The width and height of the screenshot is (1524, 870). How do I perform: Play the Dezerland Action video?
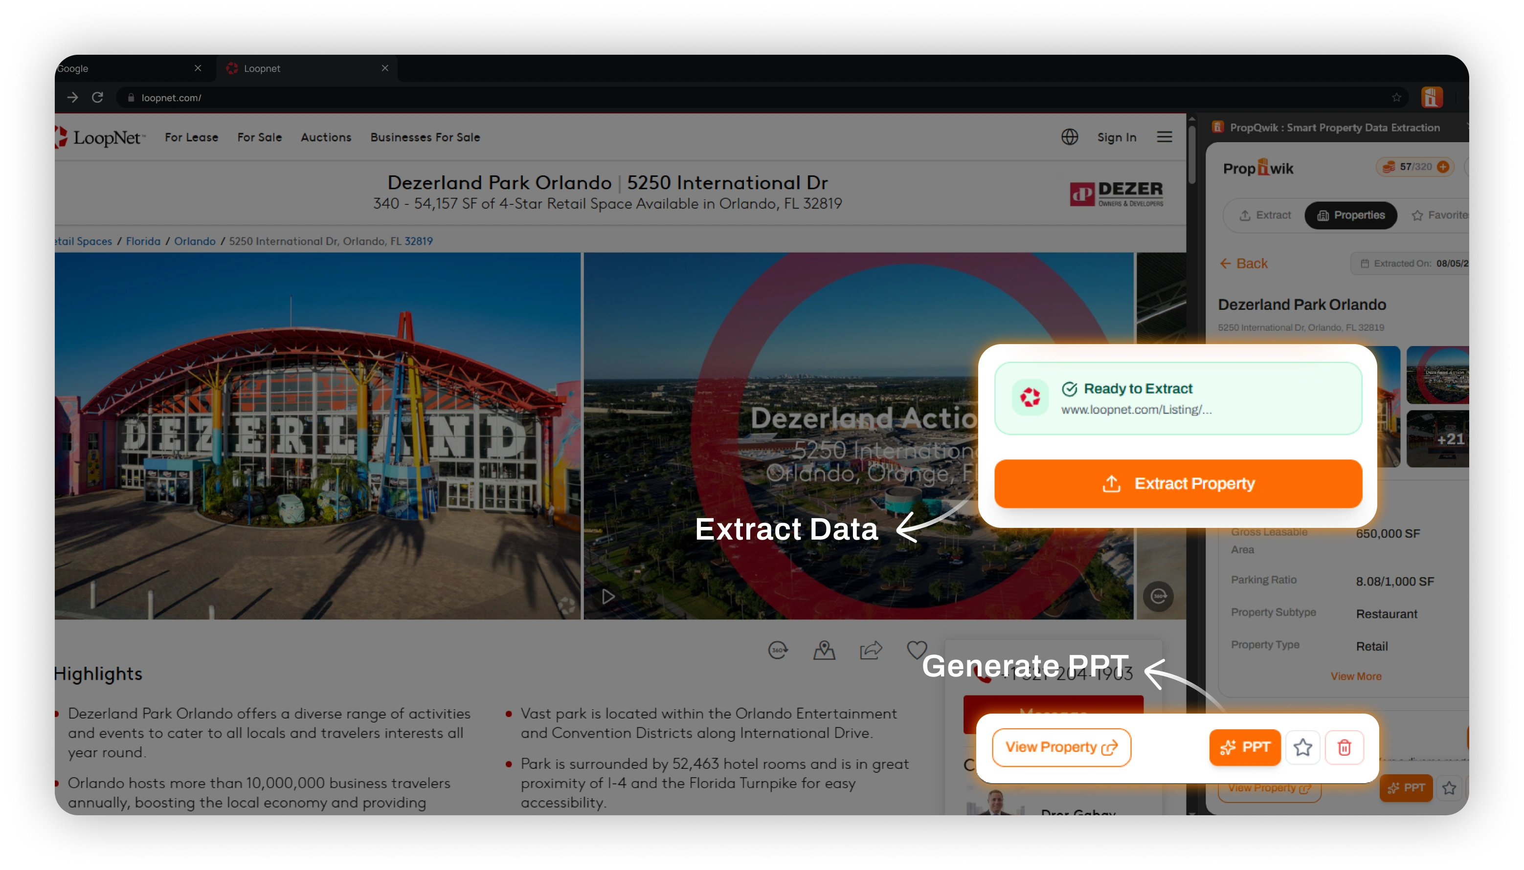click(x=607, y=596)
